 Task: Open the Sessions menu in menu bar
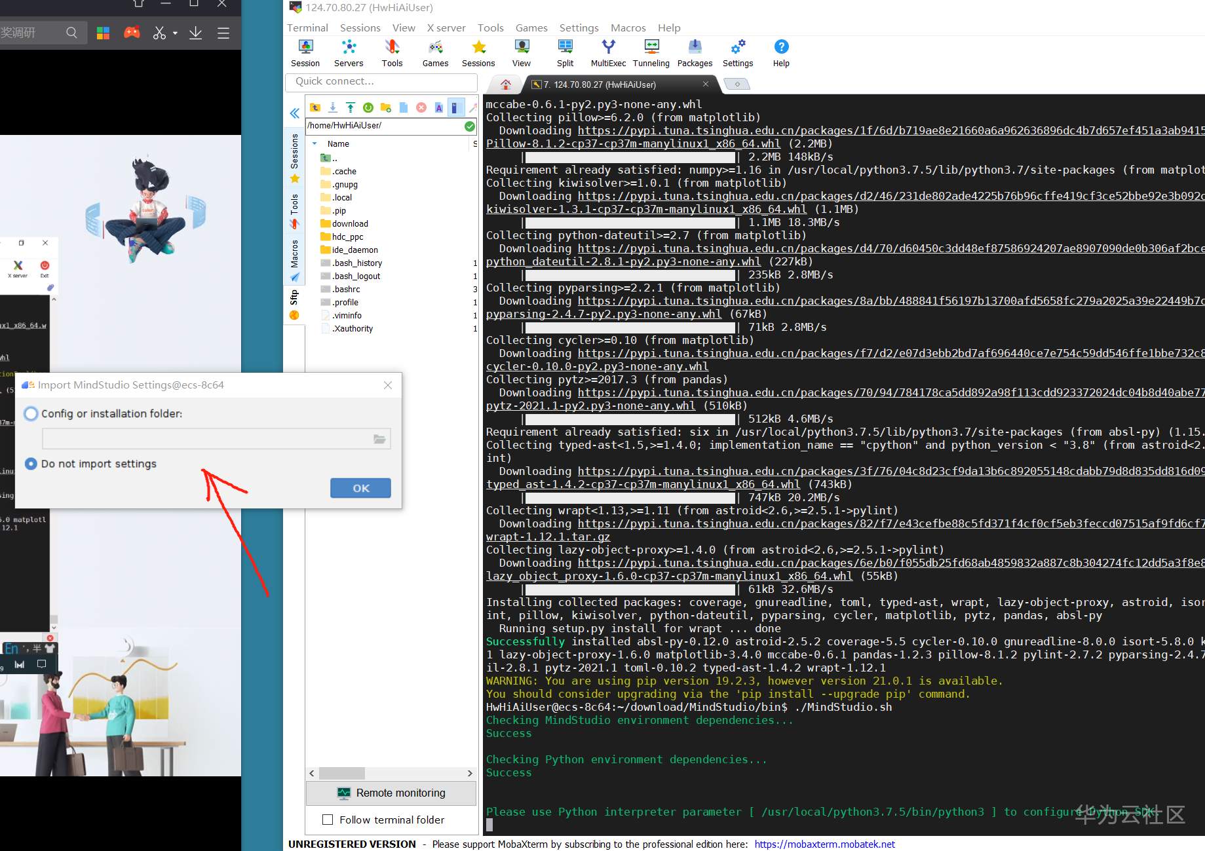(360, 28)
